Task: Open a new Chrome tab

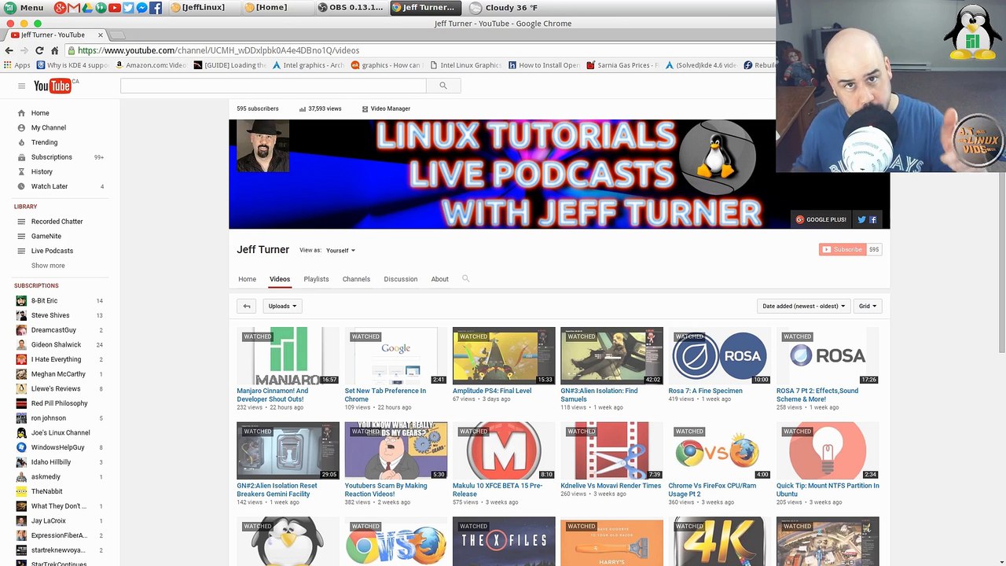Action: click(x=117, y=35)
